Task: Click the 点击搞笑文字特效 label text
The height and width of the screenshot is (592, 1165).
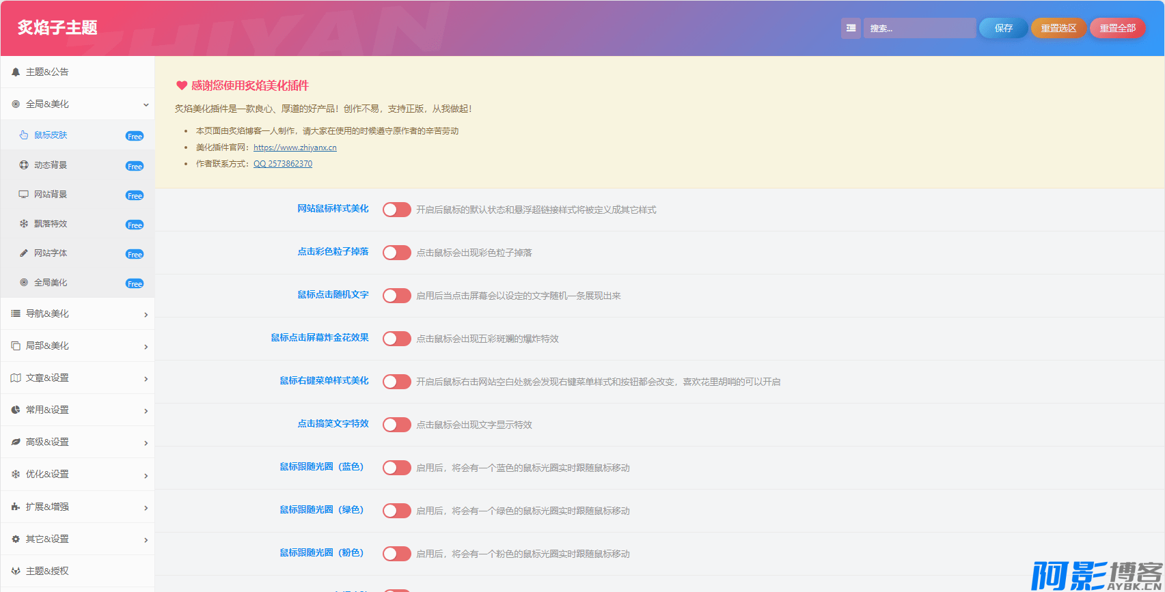Action: tap(333, 423)
